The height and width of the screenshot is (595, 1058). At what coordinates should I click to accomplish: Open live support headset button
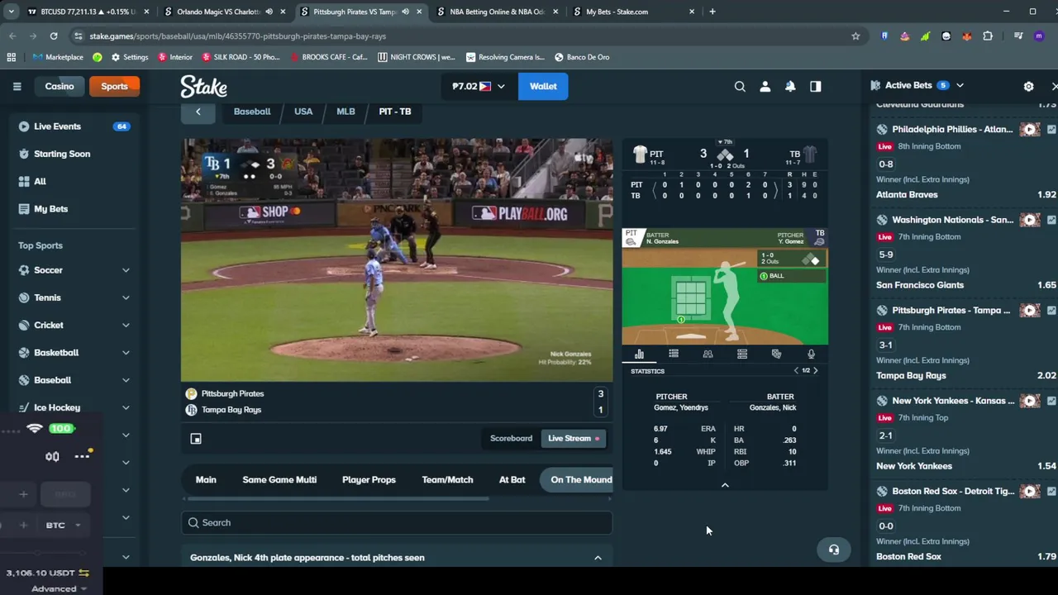[833, 550]
